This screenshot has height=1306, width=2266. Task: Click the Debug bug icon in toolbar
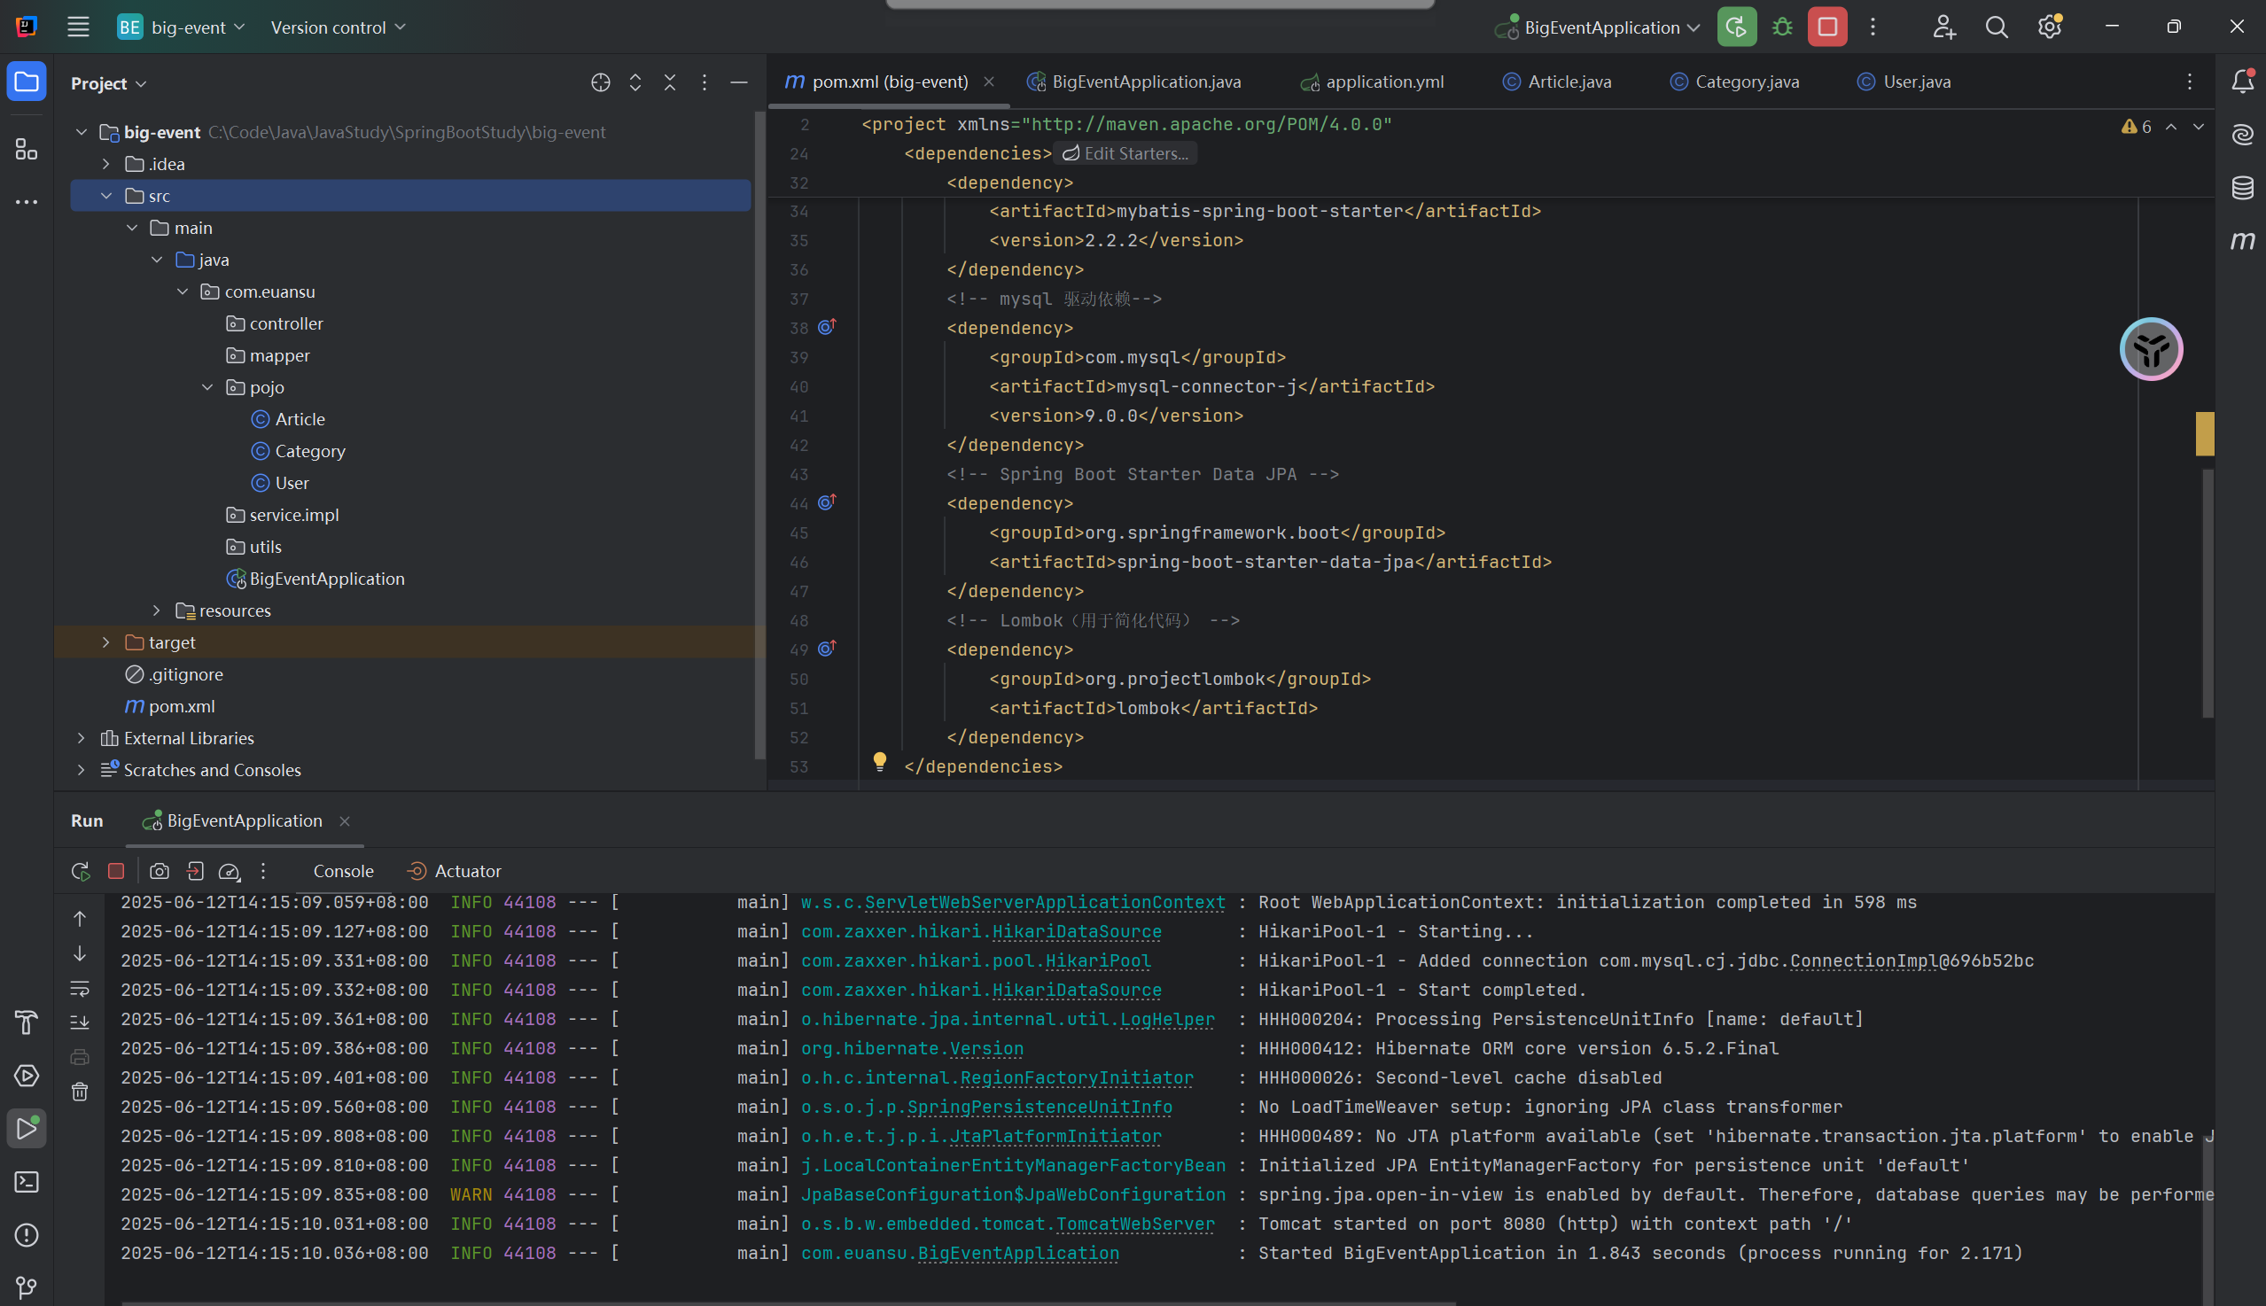[x=1782, y=27]
